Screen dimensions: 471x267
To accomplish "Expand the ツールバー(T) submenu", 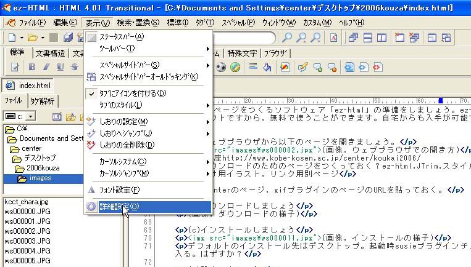I will 148,49.
